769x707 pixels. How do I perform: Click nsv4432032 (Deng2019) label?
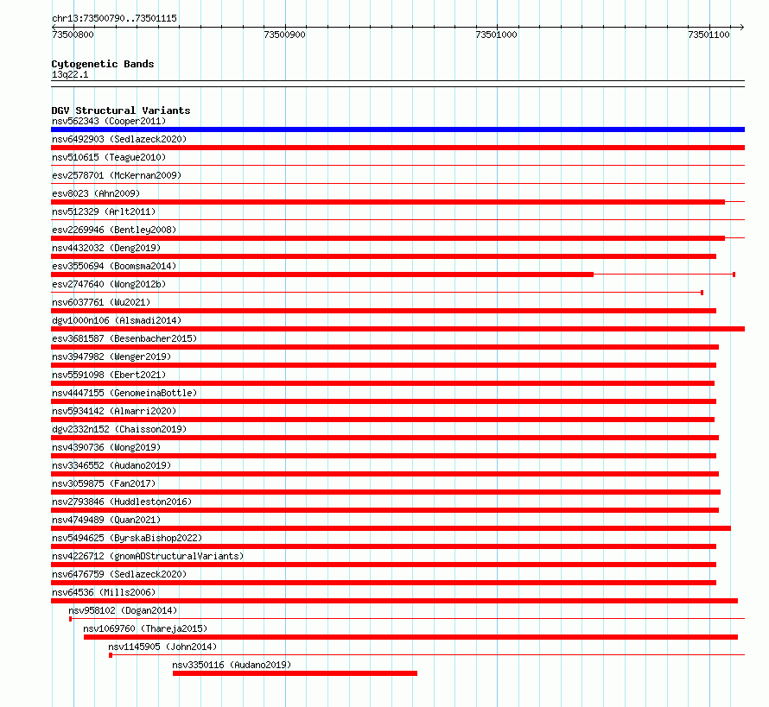pos(106,248)
